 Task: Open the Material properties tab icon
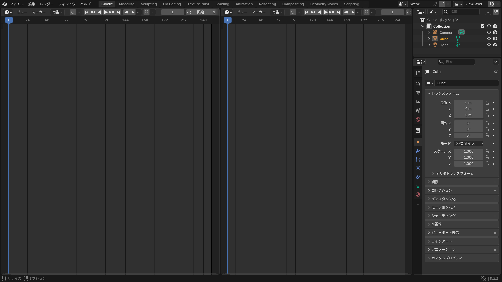point(418,195)
